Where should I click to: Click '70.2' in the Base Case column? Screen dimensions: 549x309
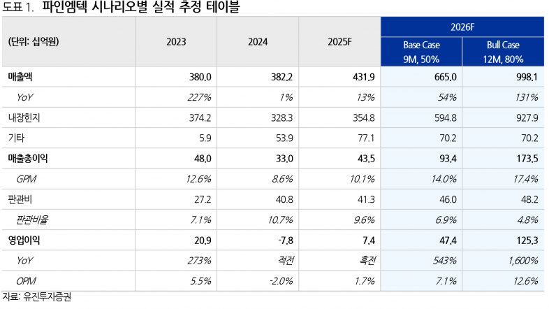pyautogui.click(x=448, y=138)
